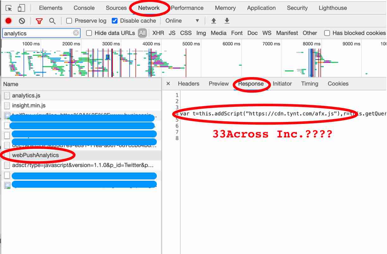Open the Lighthouse panel
387x254 pixels.
333,8
